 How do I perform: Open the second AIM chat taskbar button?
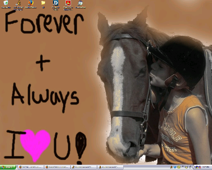click(110, 167)
